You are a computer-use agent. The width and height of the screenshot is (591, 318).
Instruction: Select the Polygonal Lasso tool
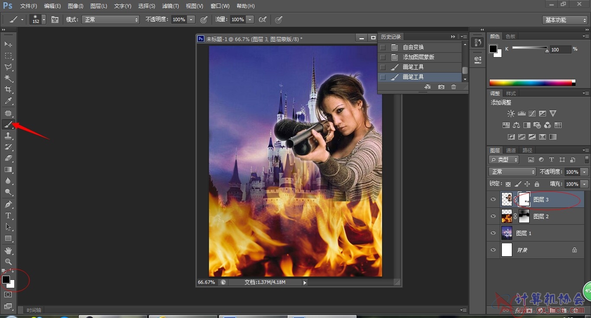[8, 67]
